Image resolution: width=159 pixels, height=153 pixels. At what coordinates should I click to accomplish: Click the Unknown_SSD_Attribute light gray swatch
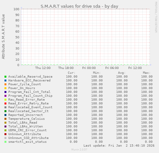pos(5,138)
